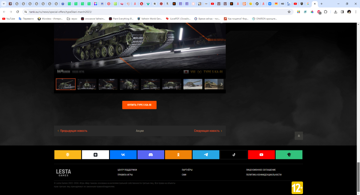
Task: Advance the thumbnail strip with the right arrow
Action: click(x=221, y=84)
